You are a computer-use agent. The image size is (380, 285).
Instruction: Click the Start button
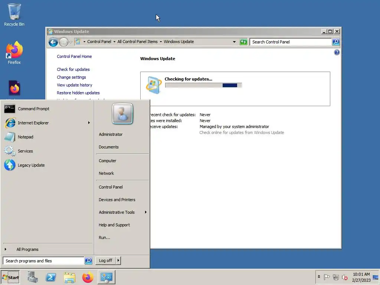pyautogui.click(x=10, y=277)
